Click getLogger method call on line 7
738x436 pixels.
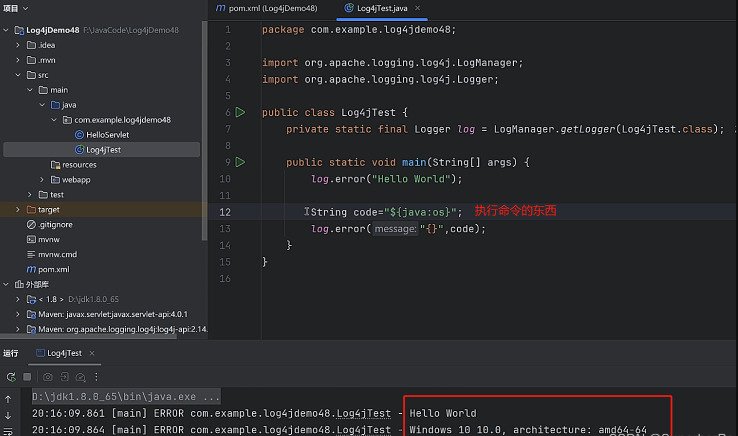click(588, 129)
